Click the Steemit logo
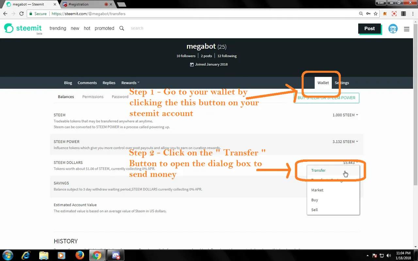This screenshot has width=418, height=261. [23, 28]
